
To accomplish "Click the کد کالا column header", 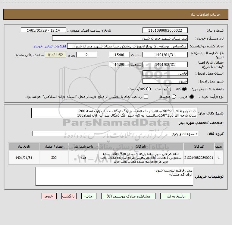I will click(x=199, y=146).
